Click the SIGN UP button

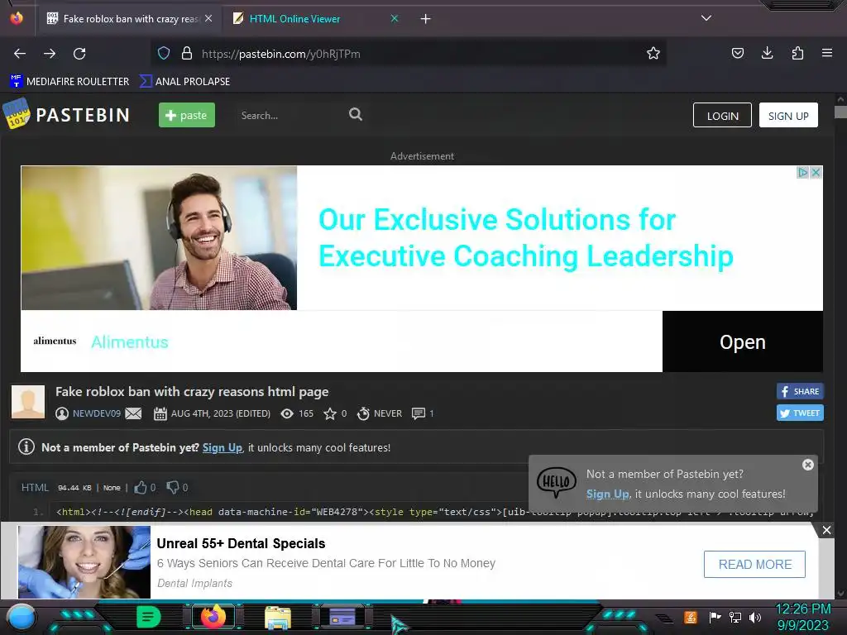[x=788, y=115]
